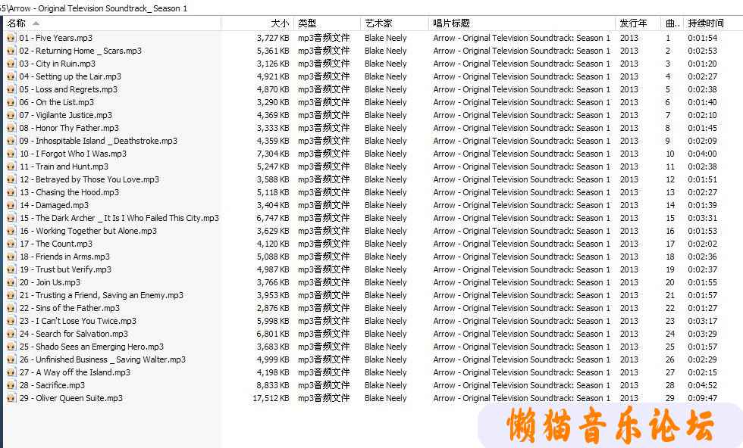Click Blake Neely in the Five Years row

pyautogui.click(x=386, y=38)
